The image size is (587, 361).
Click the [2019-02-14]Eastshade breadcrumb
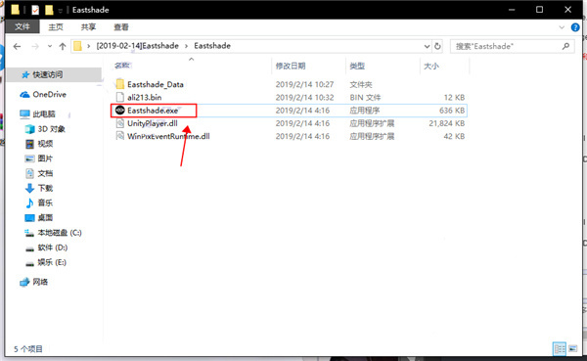point(137,46)
